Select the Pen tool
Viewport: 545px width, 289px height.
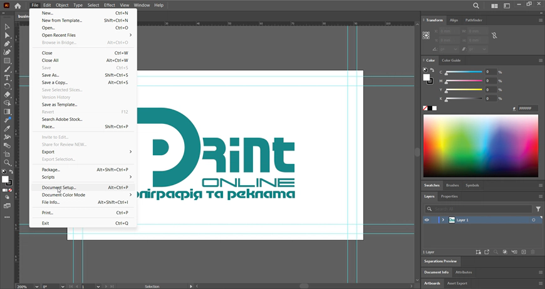point(7,44)
